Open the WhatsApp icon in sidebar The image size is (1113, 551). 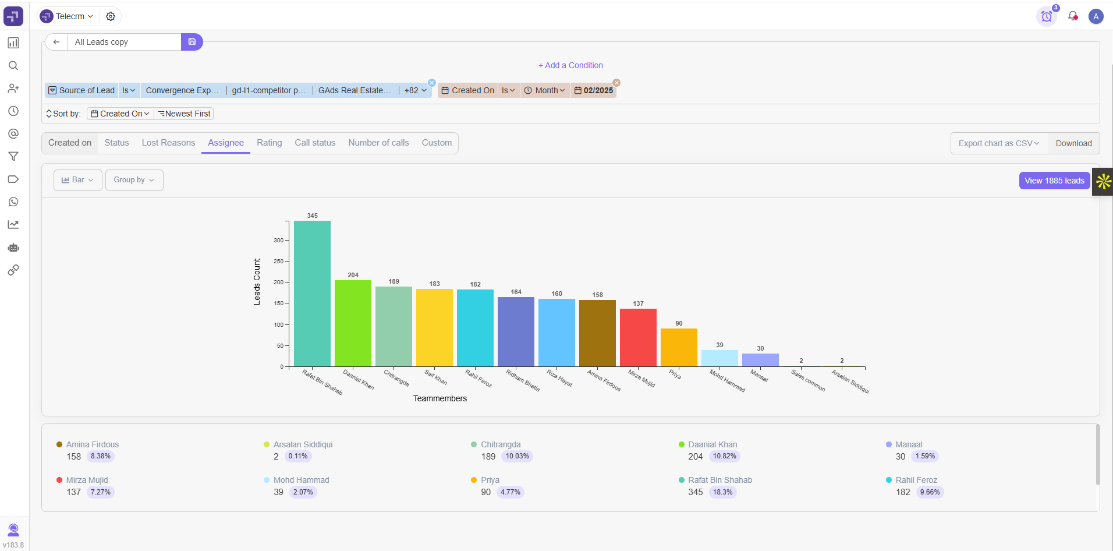[x=13, y=202]
